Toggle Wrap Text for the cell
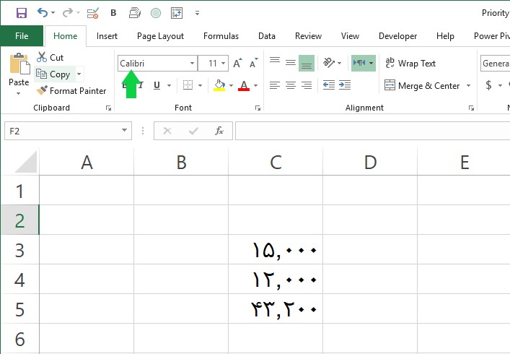Screen dimensions: 510x354 [410, 63]
